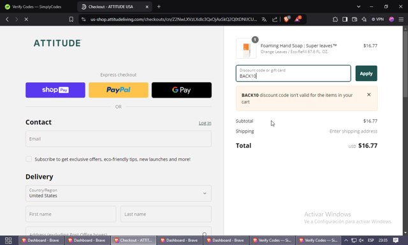Click the discount code input field
408x245 pixels.
[293, 73]
